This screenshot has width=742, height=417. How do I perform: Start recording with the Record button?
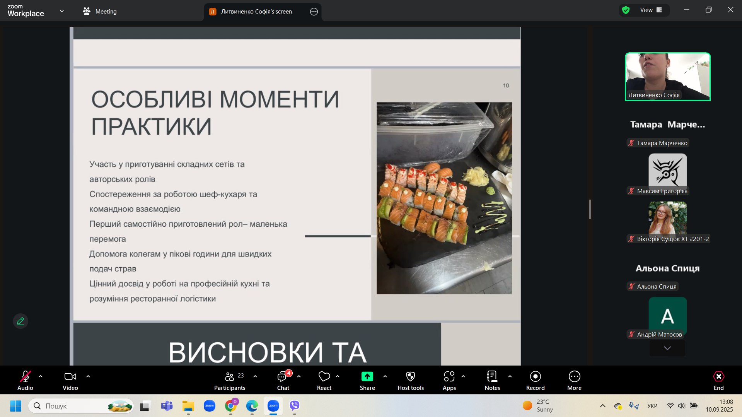pyautogui.click(x=536, y=380)
